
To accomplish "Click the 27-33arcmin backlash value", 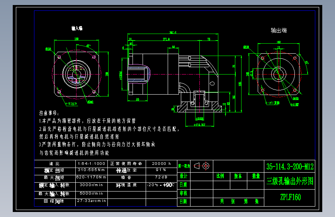I will [92, 201].
